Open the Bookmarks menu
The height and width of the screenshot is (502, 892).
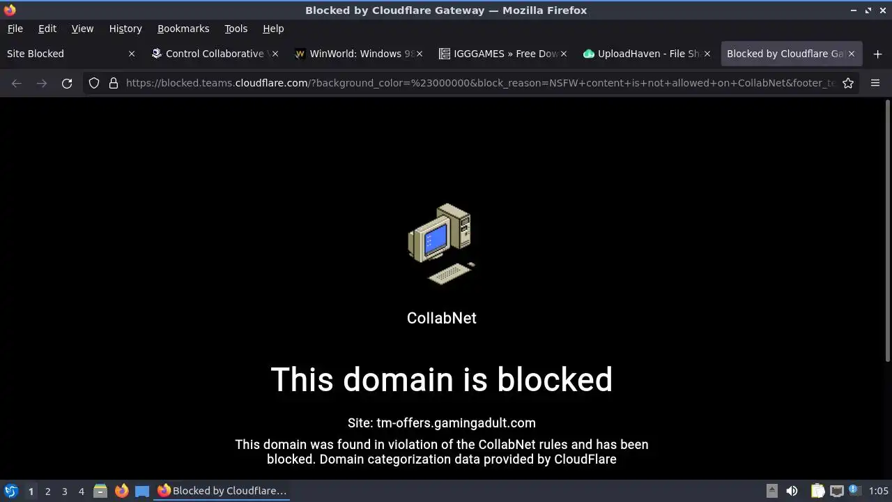(183, 29)
